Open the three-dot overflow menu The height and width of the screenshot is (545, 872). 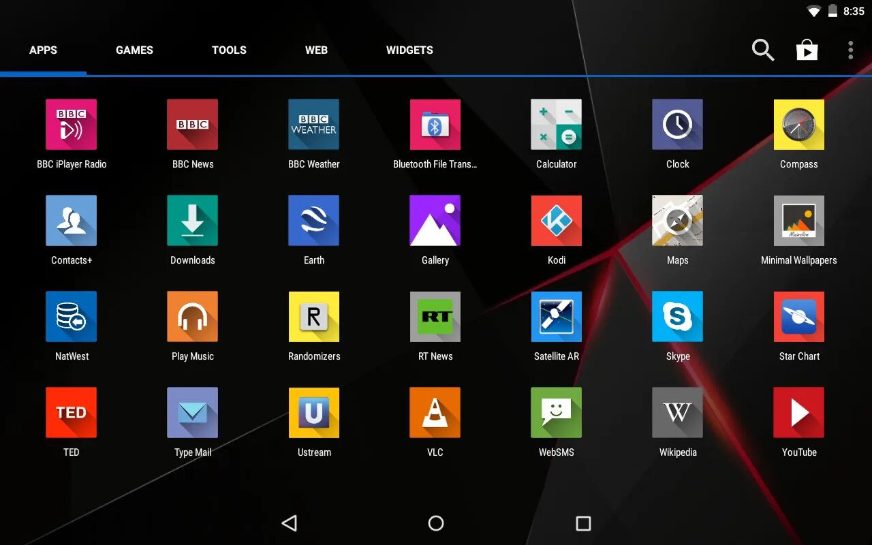[x=850, y=50]
